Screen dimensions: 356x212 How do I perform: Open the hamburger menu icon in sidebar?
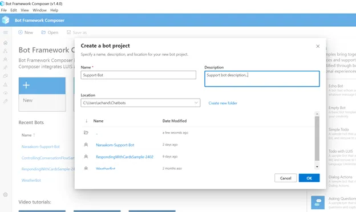pos(6,32)
